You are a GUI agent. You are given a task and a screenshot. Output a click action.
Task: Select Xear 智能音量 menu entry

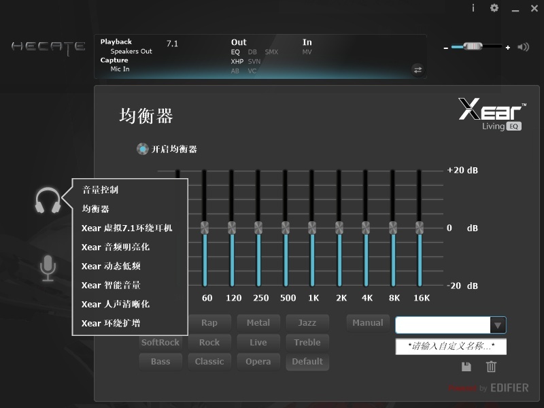111,285
